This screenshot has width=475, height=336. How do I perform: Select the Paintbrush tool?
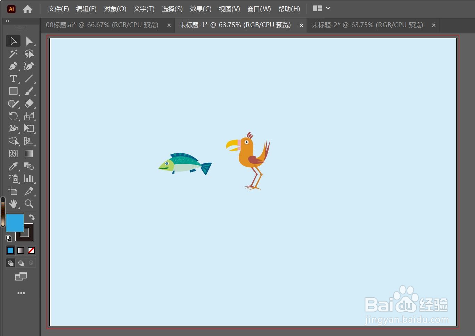pyautogui.click(x=29, y=91)
